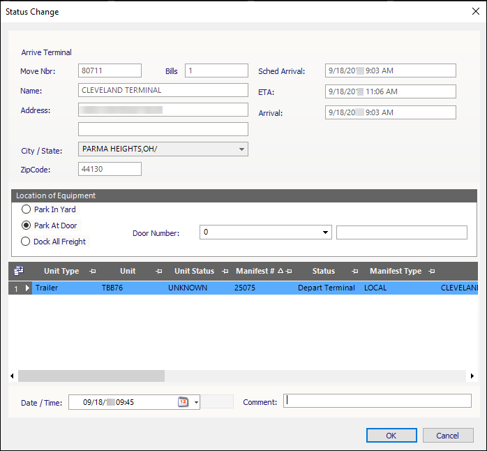Pin the Manifest Type column

432,272
